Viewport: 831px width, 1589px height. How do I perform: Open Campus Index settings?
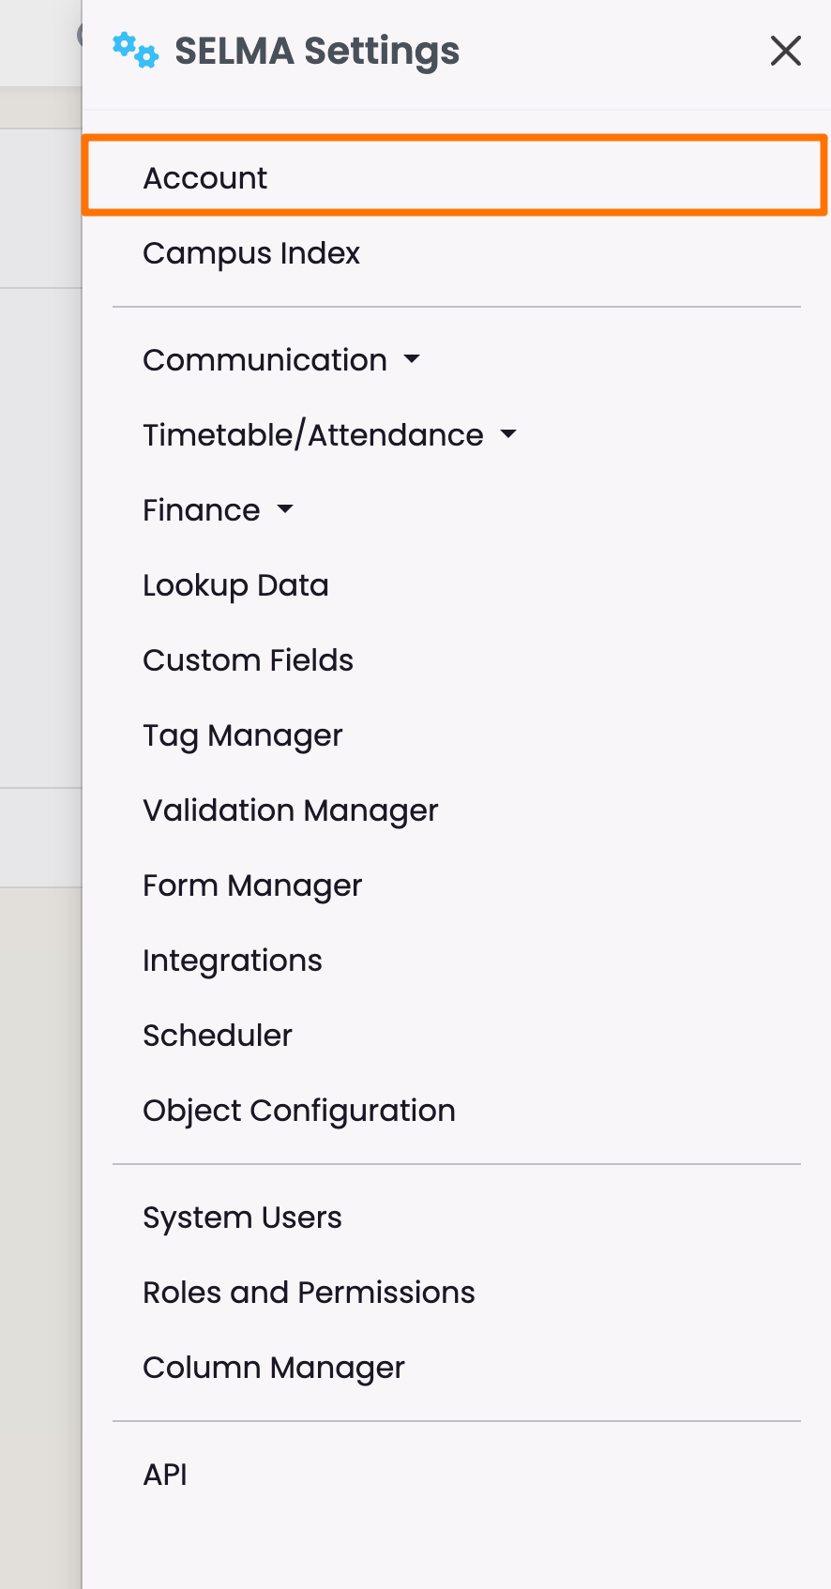[x=251, y=253]
